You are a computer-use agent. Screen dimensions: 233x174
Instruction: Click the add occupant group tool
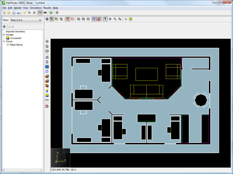[x=47, y=96]
